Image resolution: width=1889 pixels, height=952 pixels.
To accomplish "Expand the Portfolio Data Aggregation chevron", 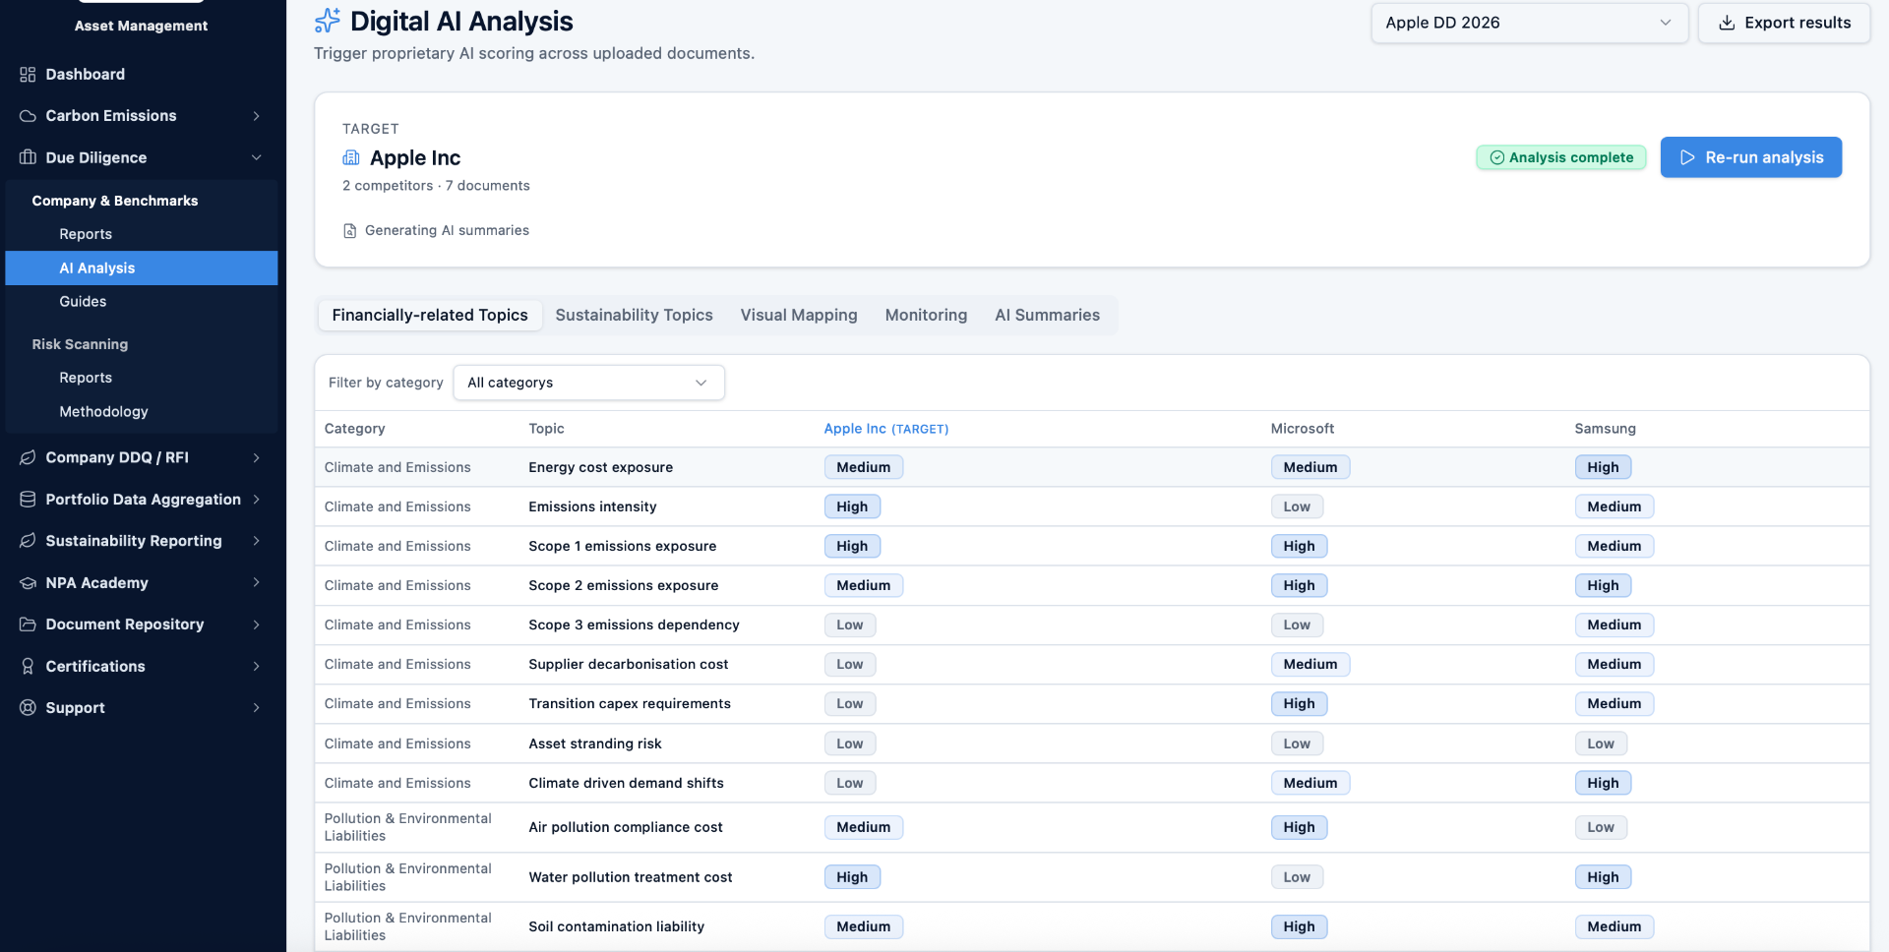I will 256,500.
